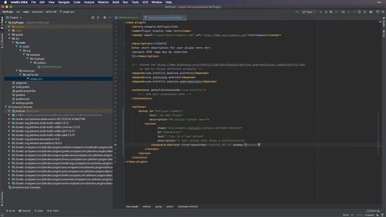Collapse the External Libraries node
Image resolution: width=386 pixels, height=217 pixels.
6,107
